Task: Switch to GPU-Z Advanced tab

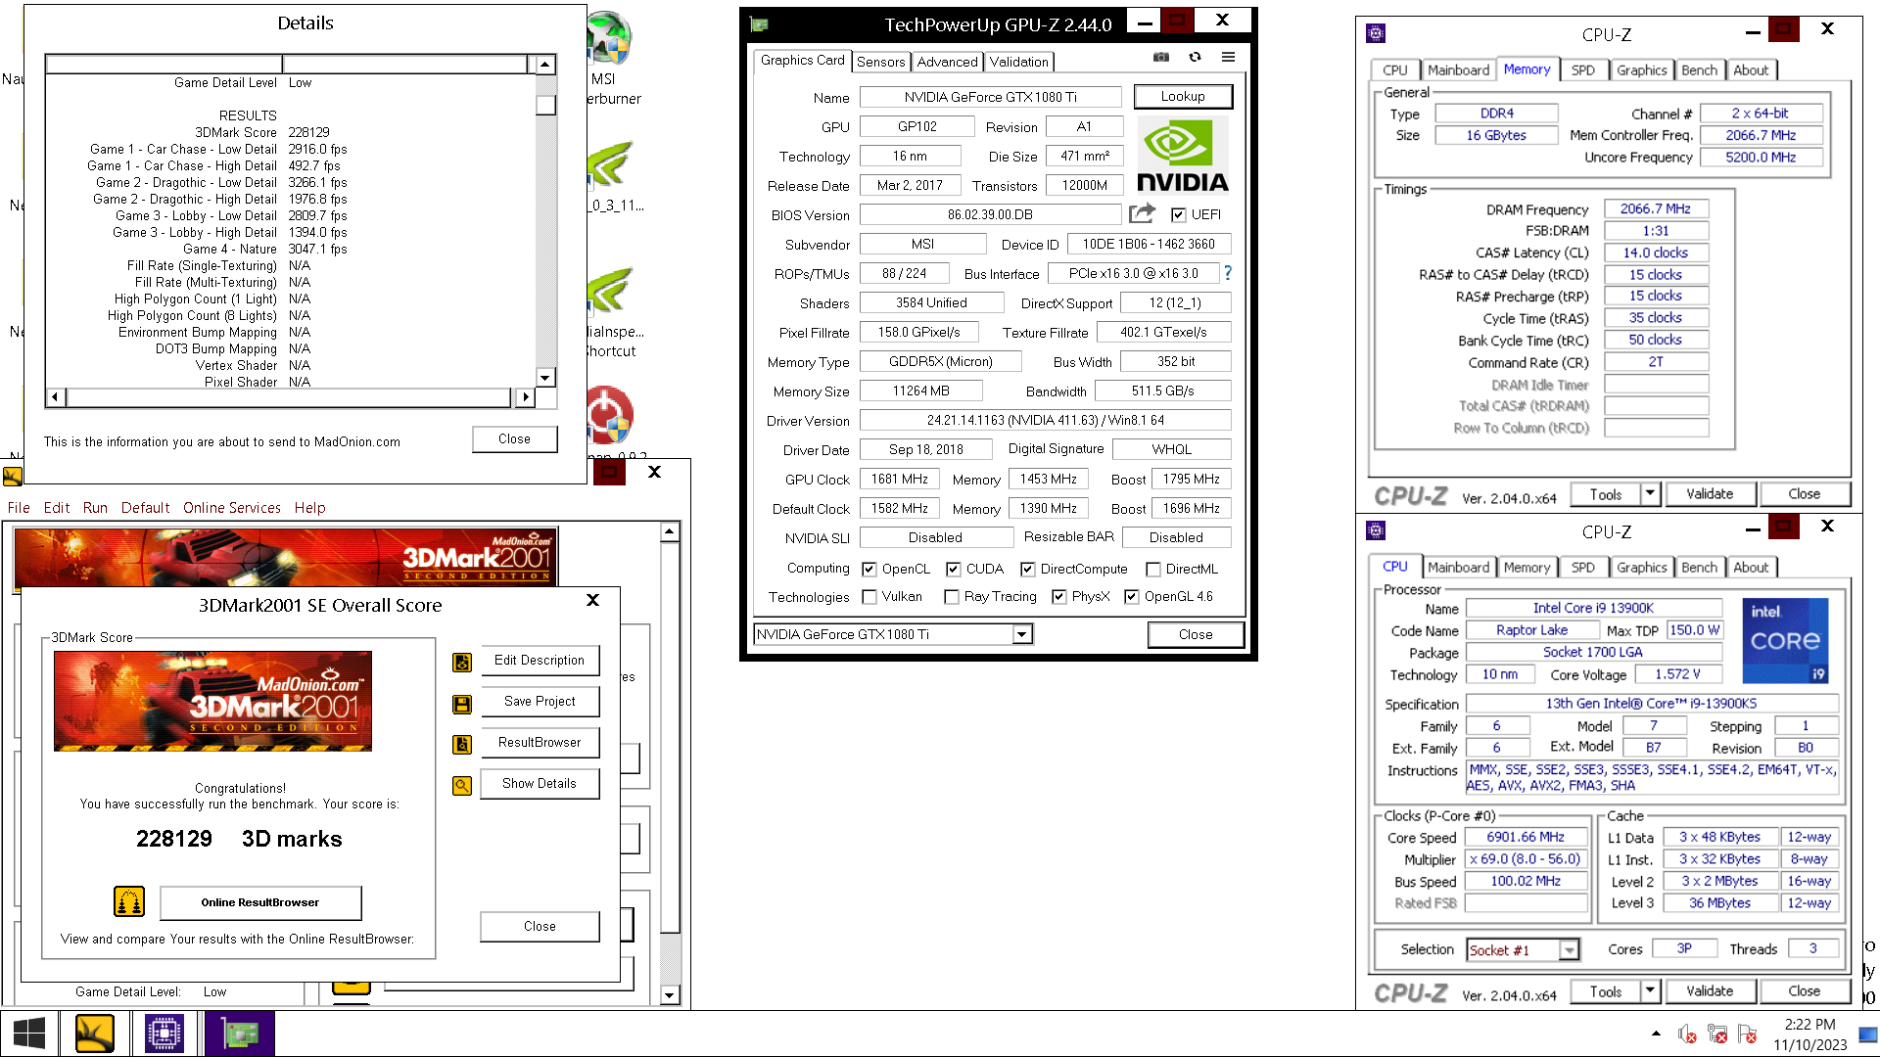Action: tap(948, 62)
